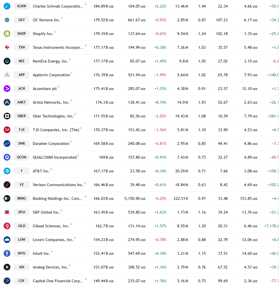Open the APP ticker badge
Viewport: 279px width, 287px height.
point(22,75)
